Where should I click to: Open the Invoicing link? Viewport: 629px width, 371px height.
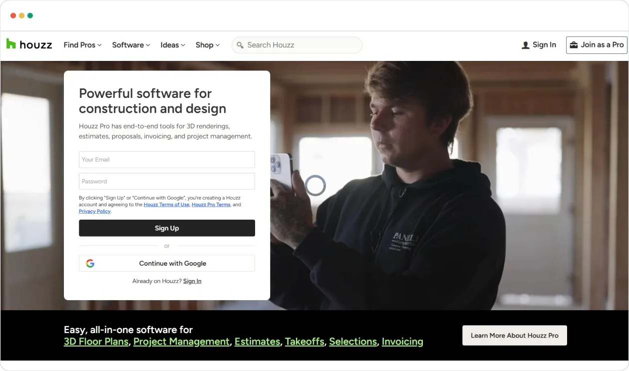pos(402,342)
